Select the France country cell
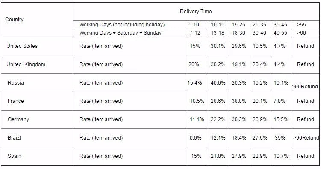Image resolution: width=321 pixels, height=169 pixels. pyautogui.click(x=37, y=101)
